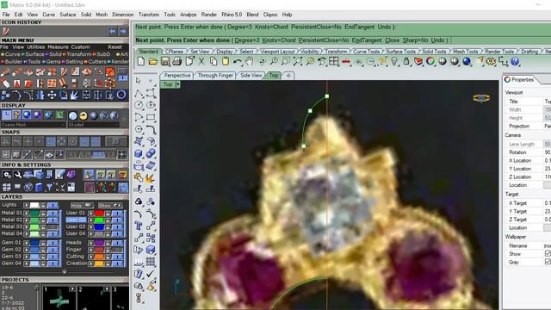Click the User 01 red color swatch
This screenshot has width=551, height=310.
coord(99,213)
